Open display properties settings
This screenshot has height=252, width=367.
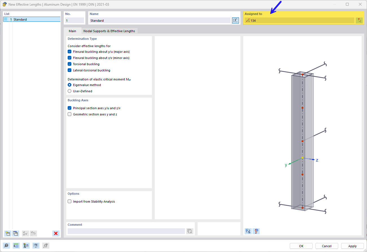(36, 246)
